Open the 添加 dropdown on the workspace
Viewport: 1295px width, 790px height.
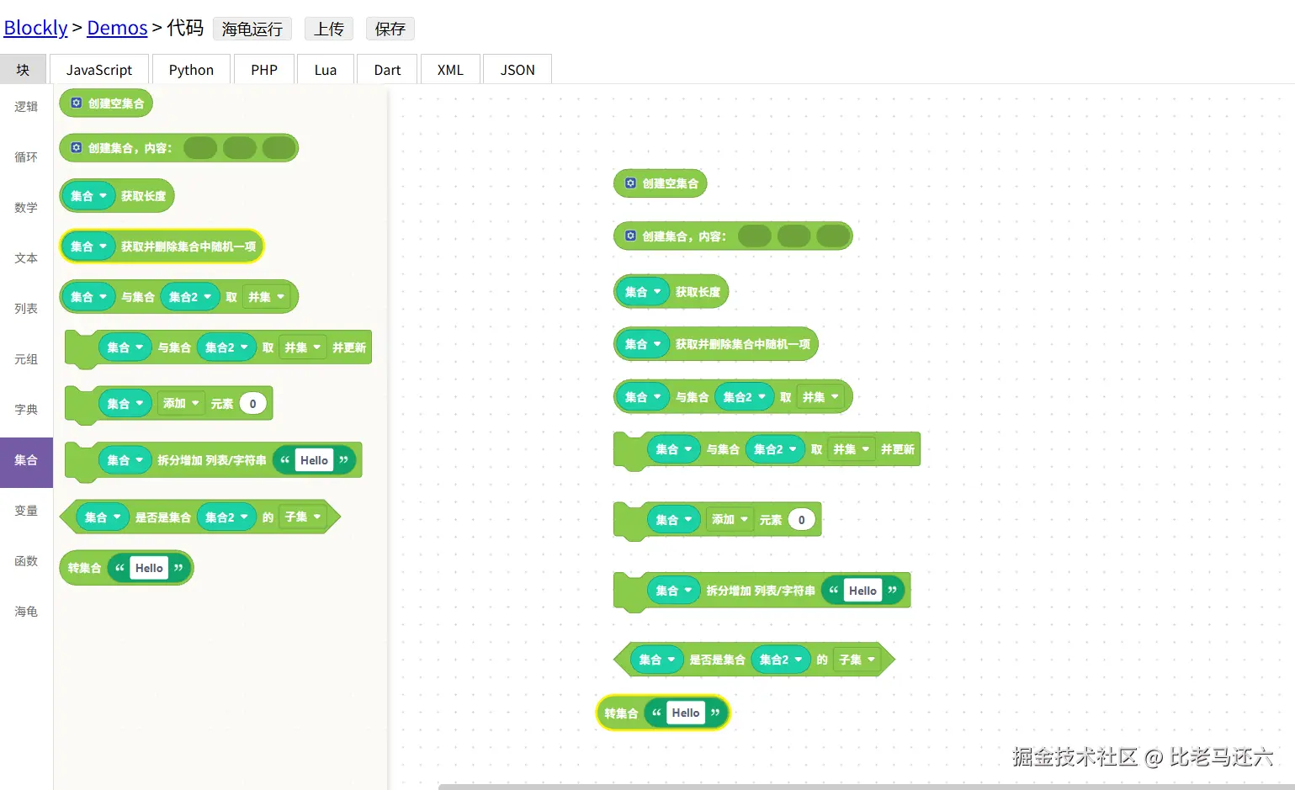tap(730, 520)
